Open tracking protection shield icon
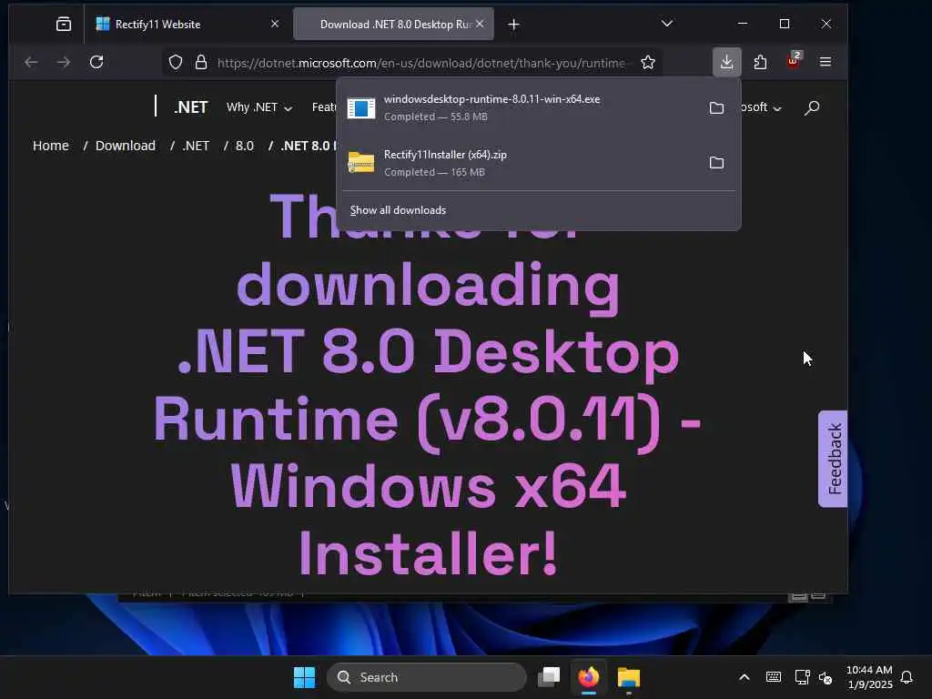The image size is (932, 699). tap(176, 63)
